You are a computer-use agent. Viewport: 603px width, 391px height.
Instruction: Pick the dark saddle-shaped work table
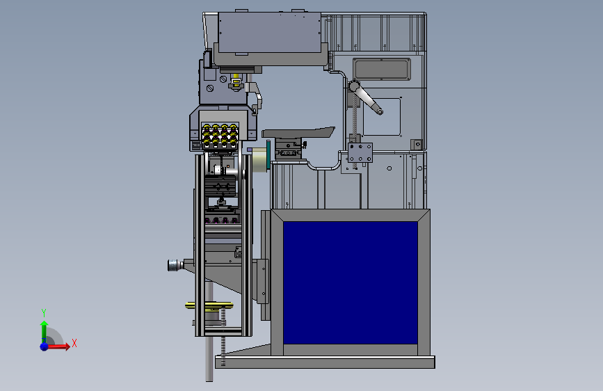click(x=298, y=132)
